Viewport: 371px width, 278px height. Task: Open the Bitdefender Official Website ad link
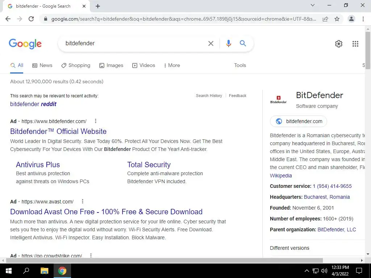point(58,131)
